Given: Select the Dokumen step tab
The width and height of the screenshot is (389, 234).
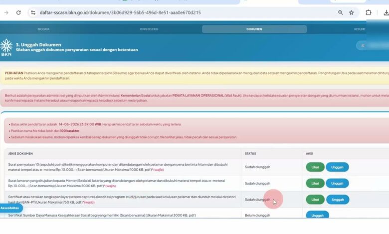Looking at the screenshot, I should [x=254, y=29].
